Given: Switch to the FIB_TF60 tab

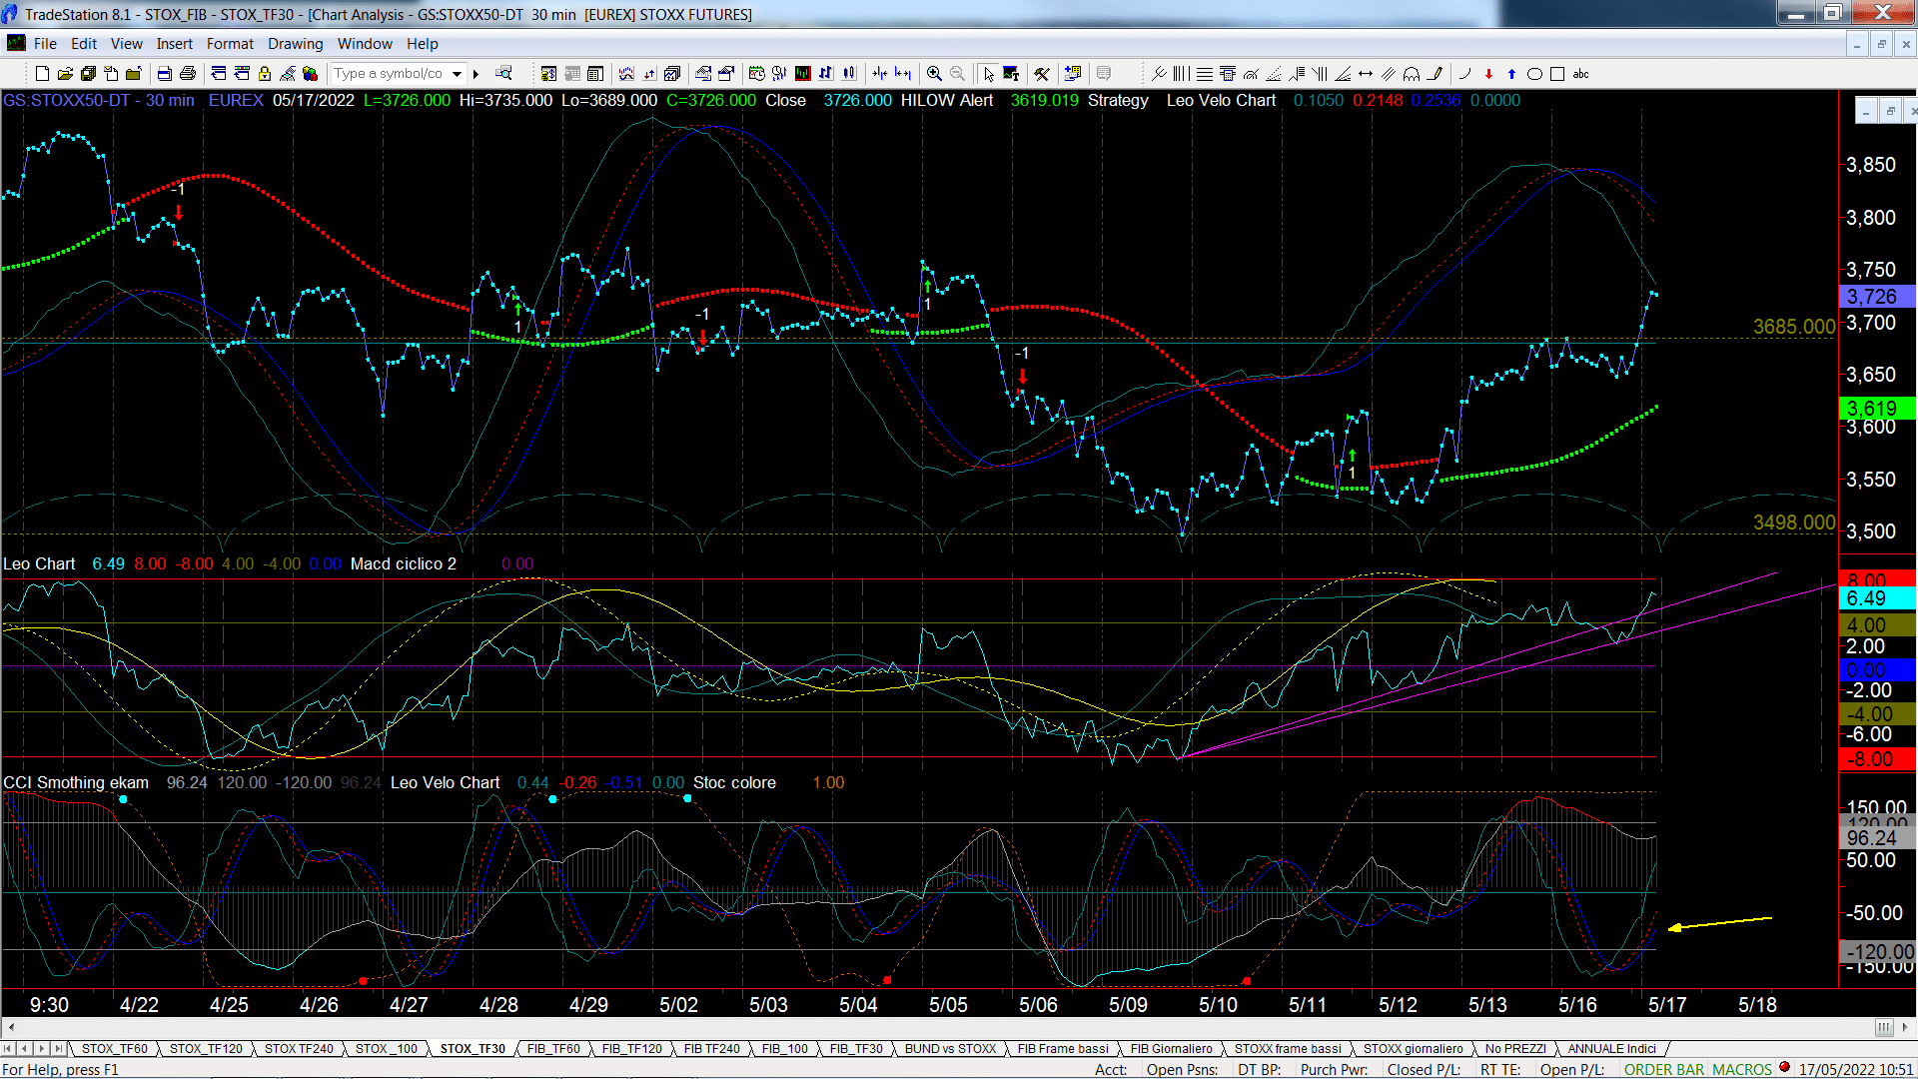Looking at the screenshot, I should (x=553, y=1048).
